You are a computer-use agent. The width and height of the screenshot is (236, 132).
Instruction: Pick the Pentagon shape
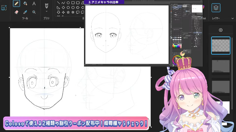tap(68, 7)
